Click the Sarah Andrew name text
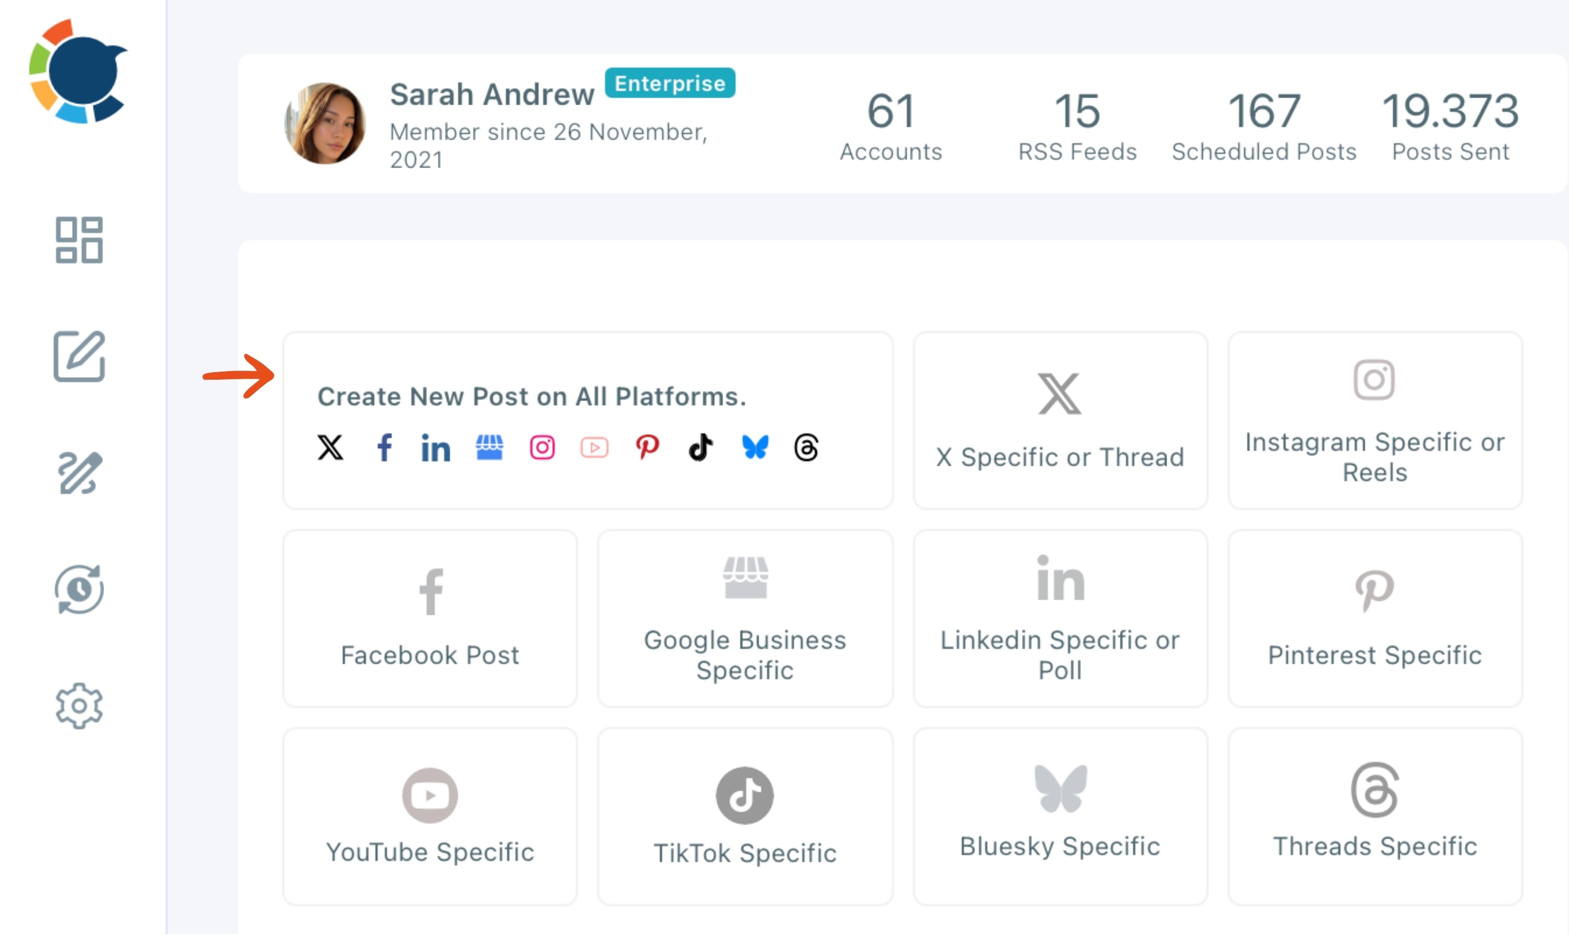 492,95
